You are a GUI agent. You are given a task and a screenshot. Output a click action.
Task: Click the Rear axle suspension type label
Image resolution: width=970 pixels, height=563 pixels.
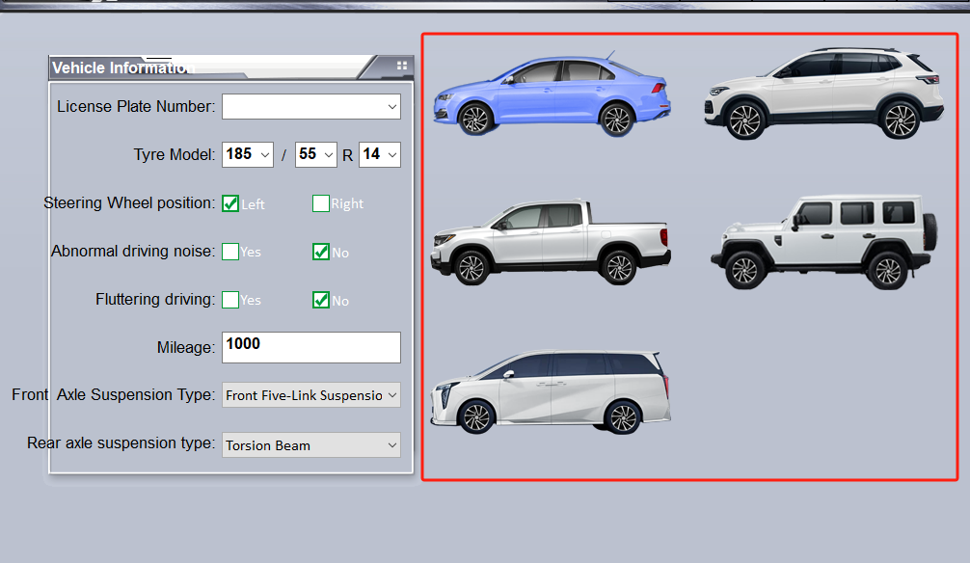pyautogui.click(x=121, y=443)
